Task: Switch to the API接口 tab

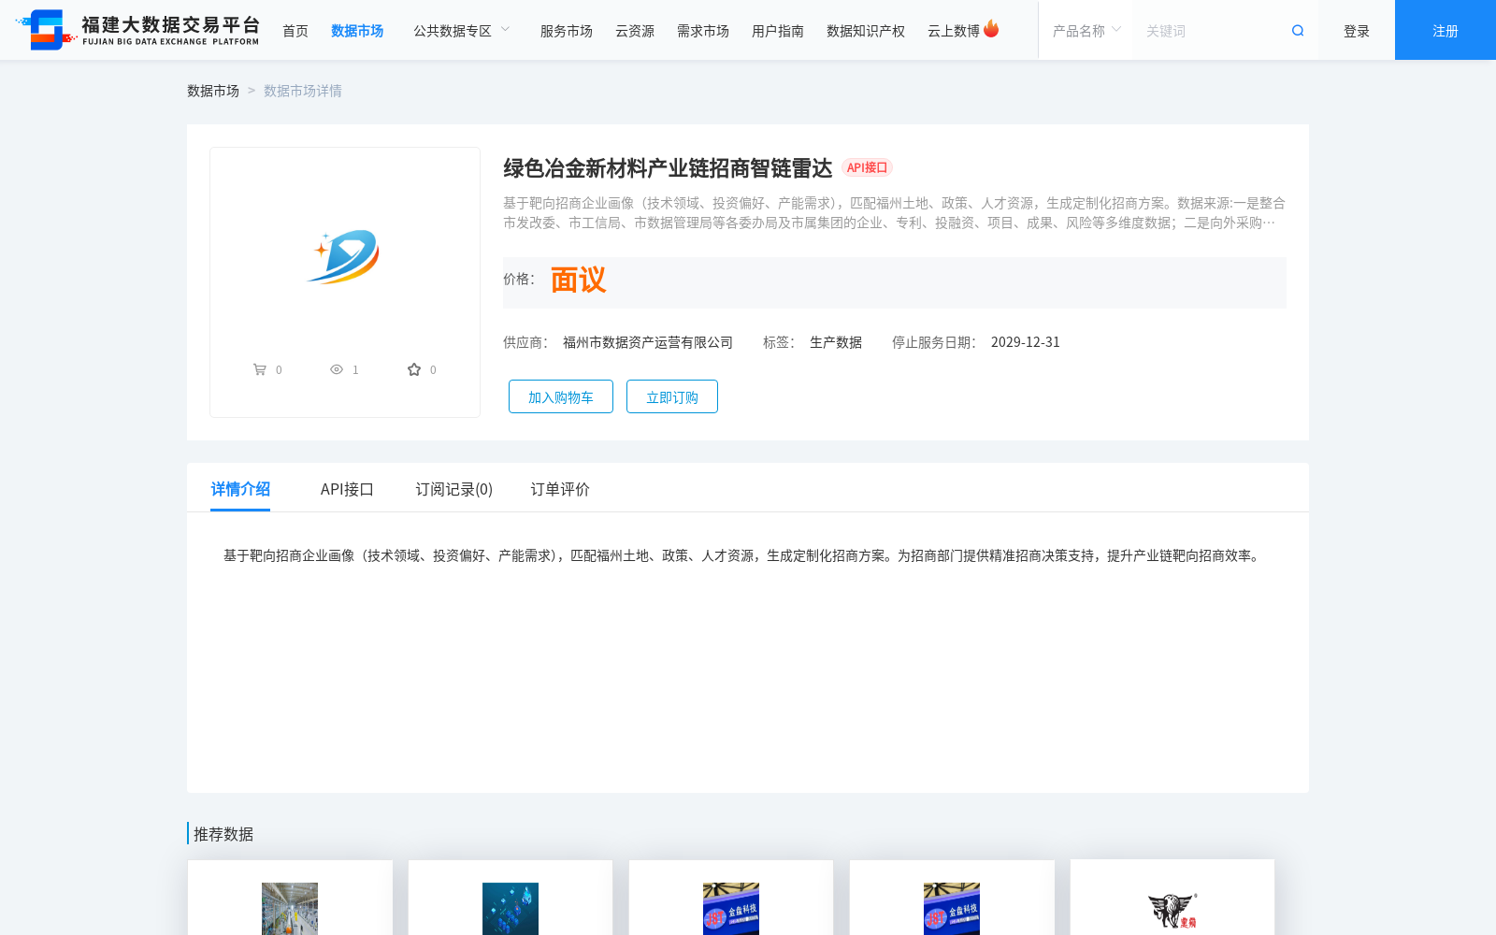Action: (347, 489)
